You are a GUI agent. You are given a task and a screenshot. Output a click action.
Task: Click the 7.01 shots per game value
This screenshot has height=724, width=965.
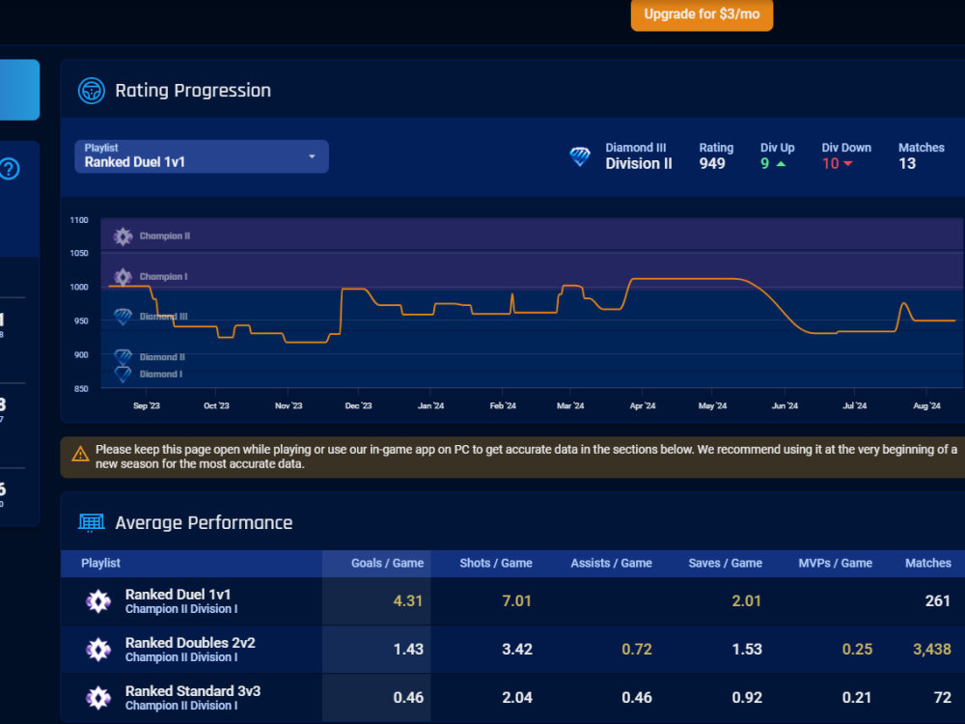point(516,600)
